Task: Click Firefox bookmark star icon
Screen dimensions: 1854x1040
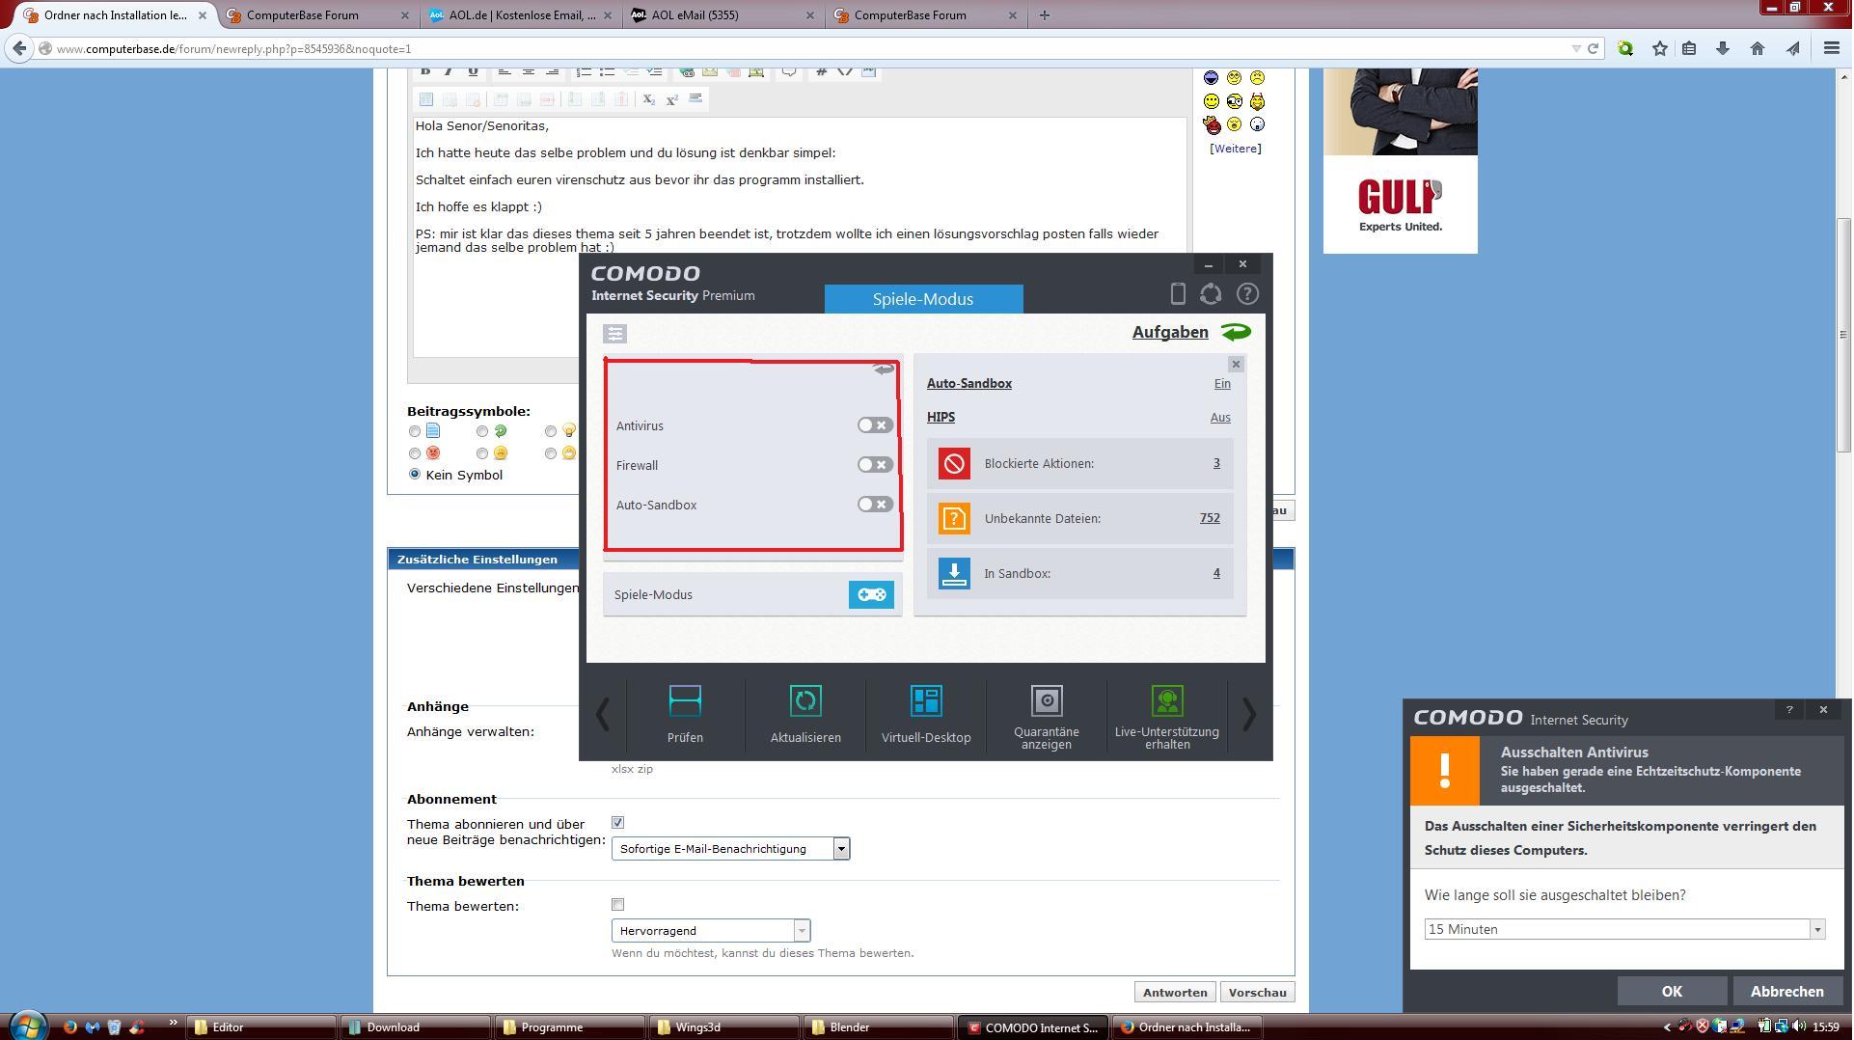Action: pos(1660,48)
